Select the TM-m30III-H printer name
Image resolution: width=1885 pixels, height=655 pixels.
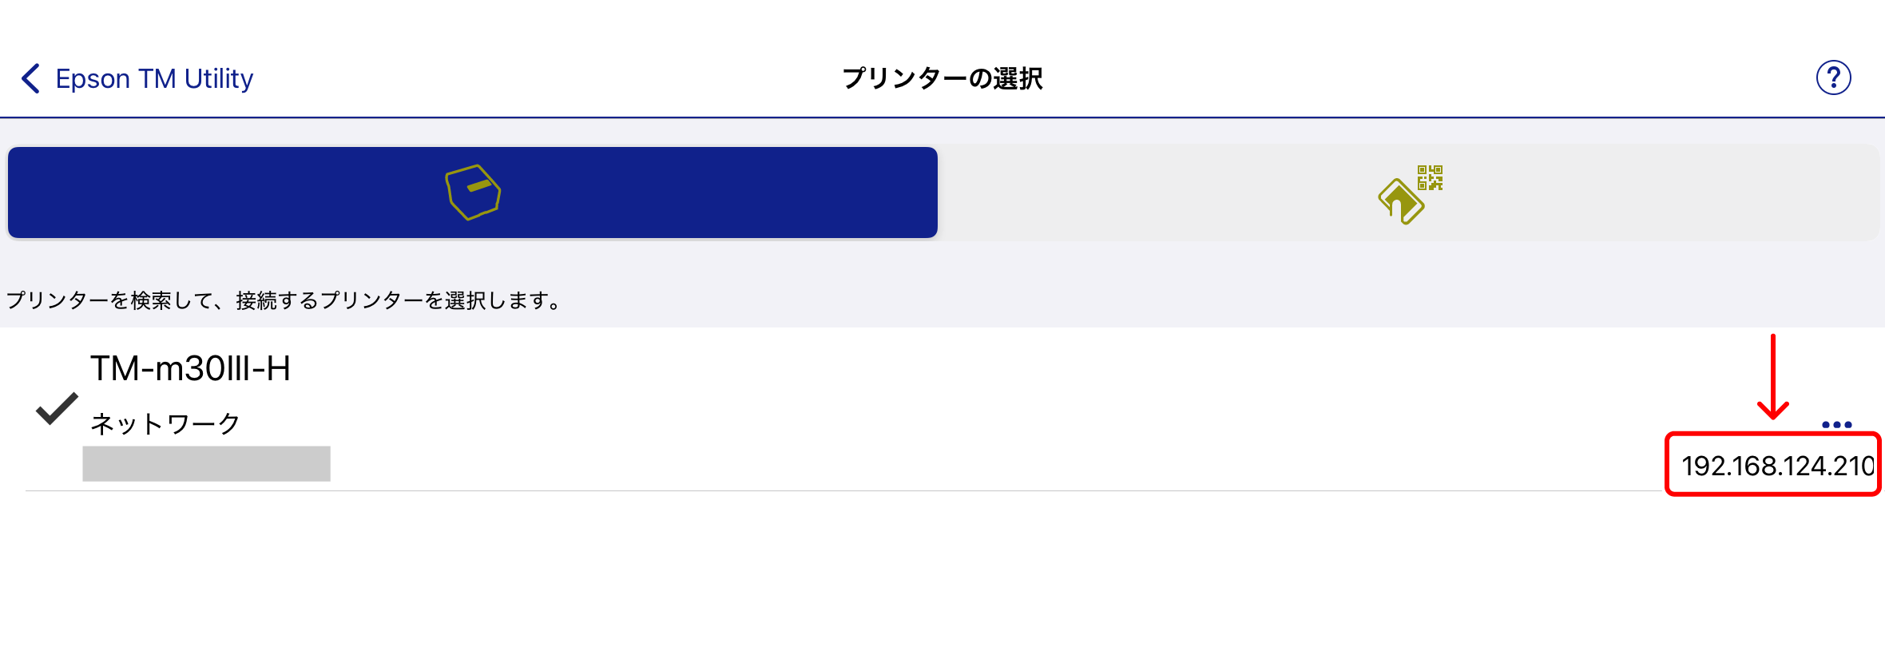190,369
